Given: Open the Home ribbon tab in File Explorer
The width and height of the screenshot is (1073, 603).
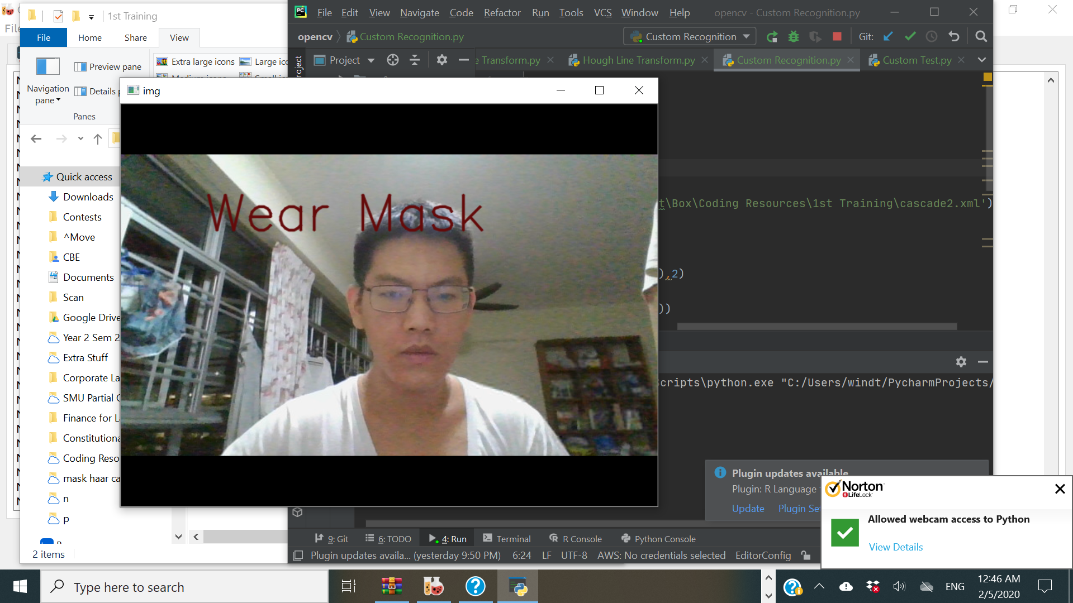Looking at the screenshot, I should (x=90, y=38).
